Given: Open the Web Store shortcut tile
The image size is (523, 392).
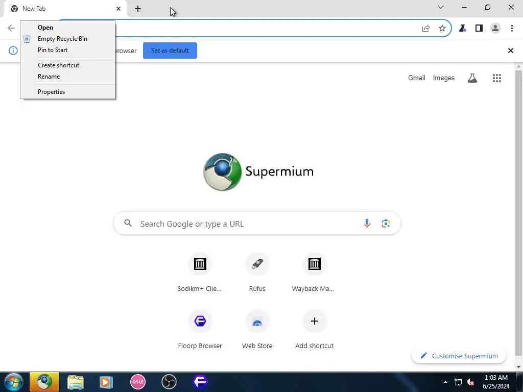Looking at the screenshot, I should coord(257,330).
